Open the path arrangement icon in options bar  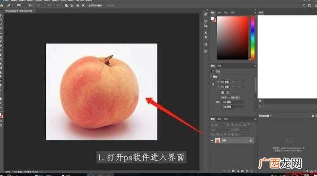click(x=77, y=6)
